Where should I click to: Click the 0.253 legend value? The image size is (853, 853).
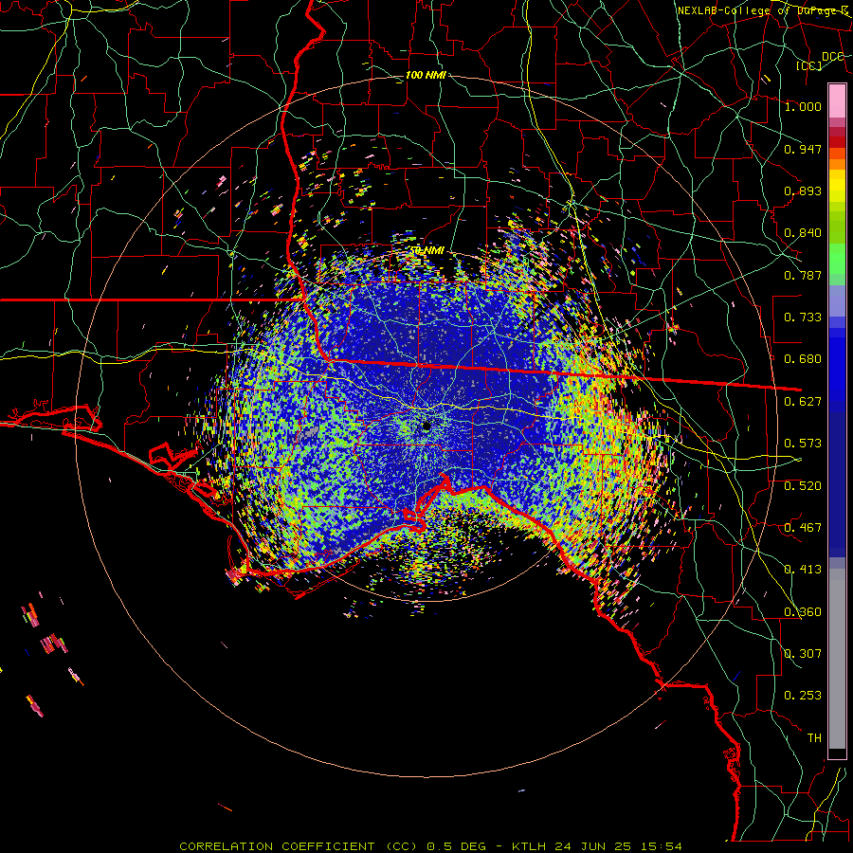(803, 696)
